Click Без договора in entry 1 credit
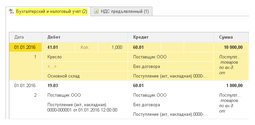Screen dimensions: 255x125 click(171, 66)
